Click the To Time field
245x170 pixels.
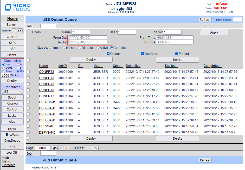(175, 42)
